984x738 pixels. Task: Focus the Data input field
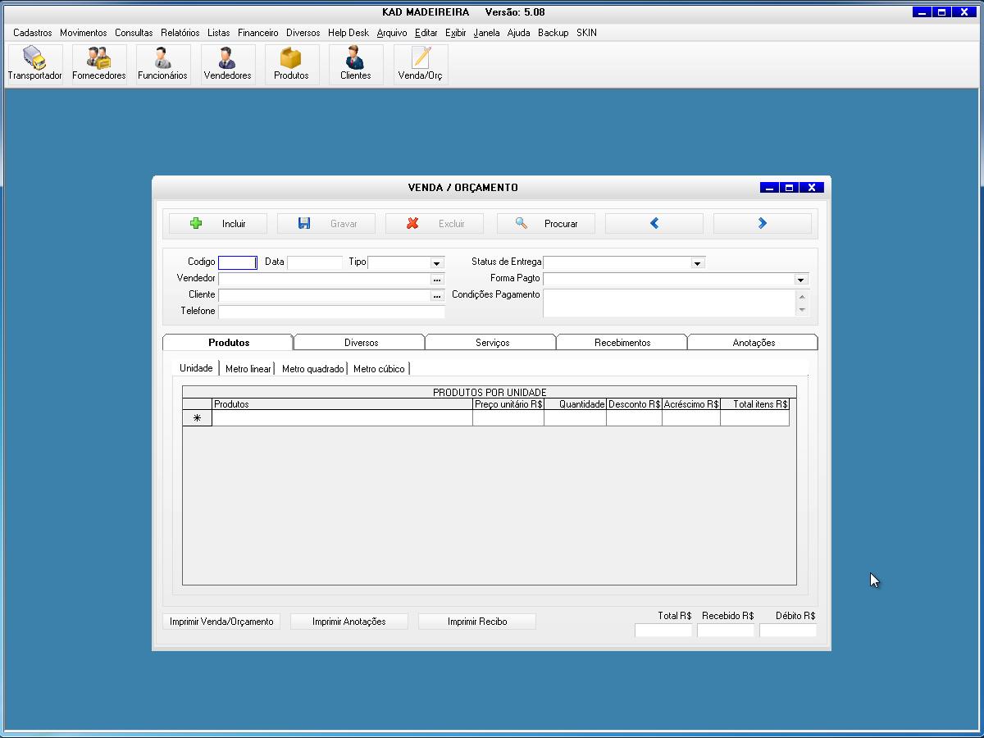click(x=315, y=262)
